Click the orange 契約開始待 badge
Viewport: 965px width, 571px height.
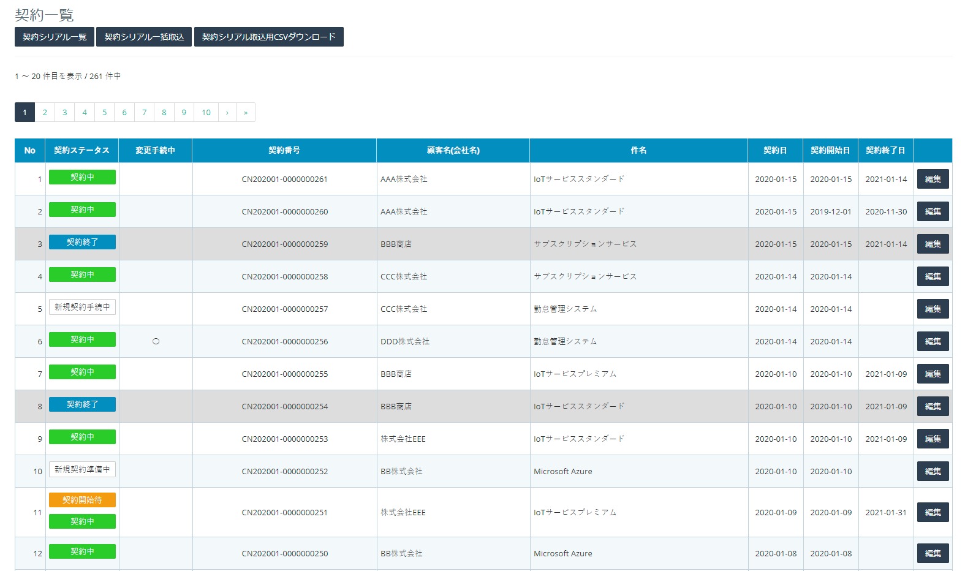pos(82,500)
